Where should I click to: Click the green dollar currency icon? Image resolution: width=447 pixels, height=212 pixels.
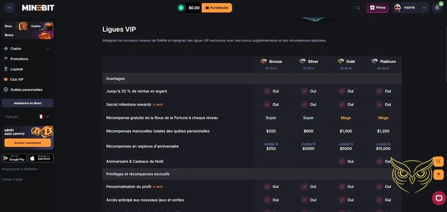click(x=181, y=8)
